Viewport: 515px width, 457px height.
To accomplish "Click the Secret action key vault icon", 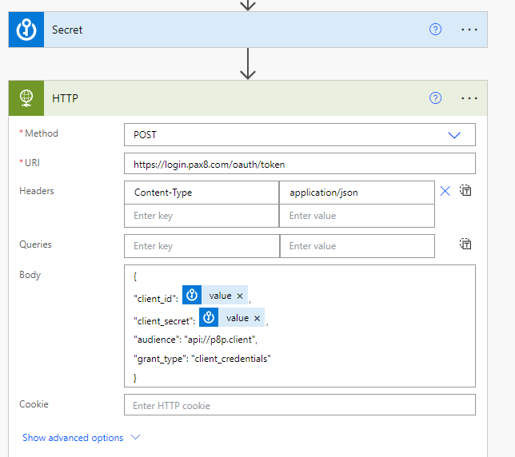I will click(26, 30).
